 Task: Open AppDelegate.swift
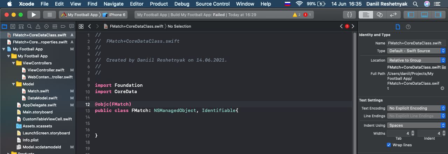pos(37,105)
